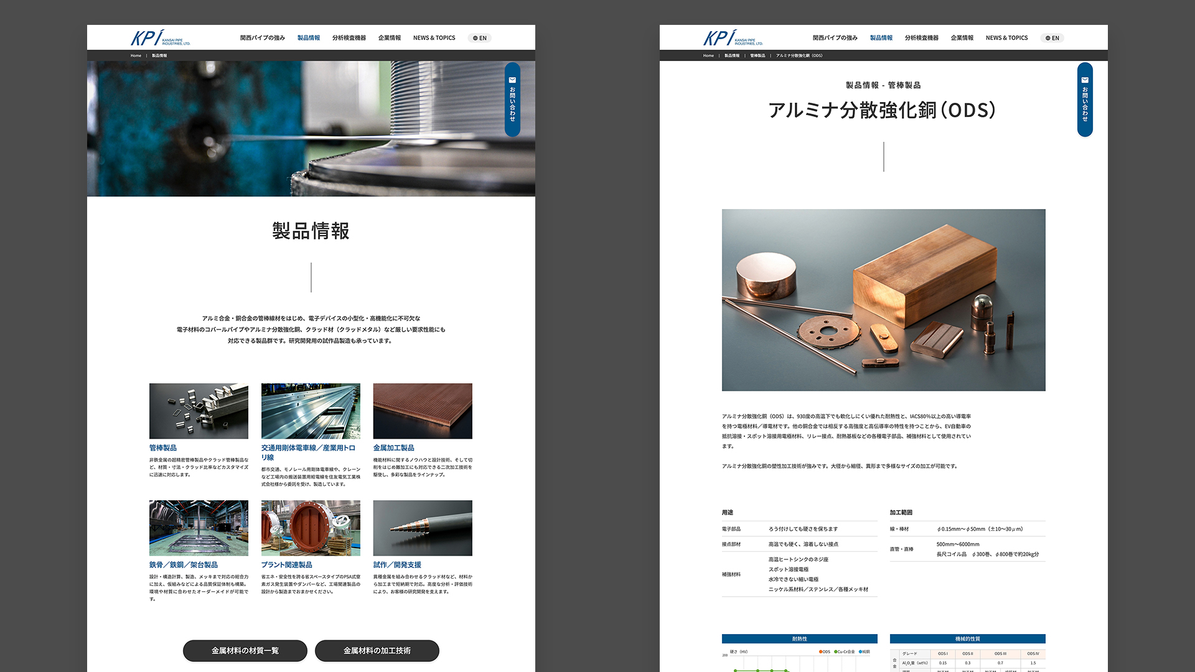
Task: Open the 金属加工製品 product link
Action: click(x=393, y=448)
